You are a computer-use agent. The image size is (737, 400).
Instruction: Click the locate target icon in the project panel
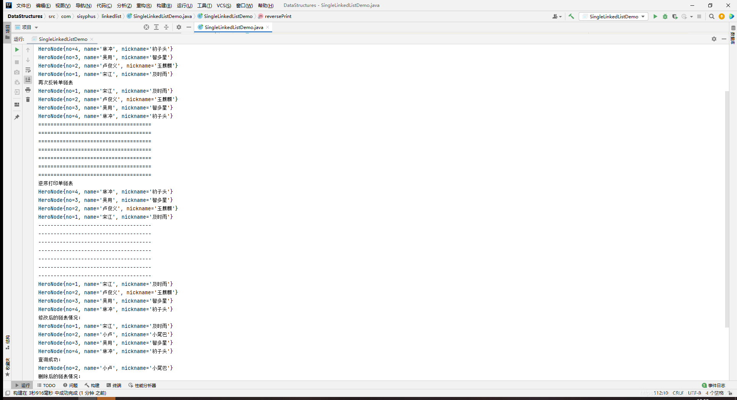(146, 27)
